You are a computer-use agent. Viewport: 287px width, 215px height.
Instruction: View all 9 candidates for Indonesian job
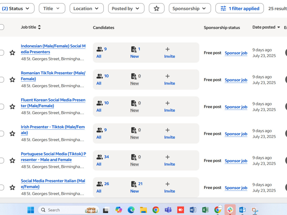tap(102, 52)
